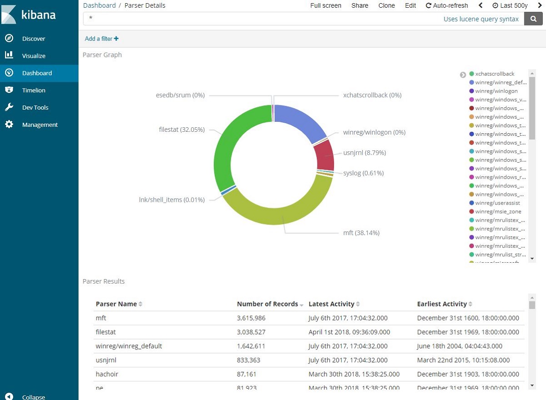The width and height of the screenshot is (546, 400).
Task: Click the Timelion mask icon
Action: [9, 90]
